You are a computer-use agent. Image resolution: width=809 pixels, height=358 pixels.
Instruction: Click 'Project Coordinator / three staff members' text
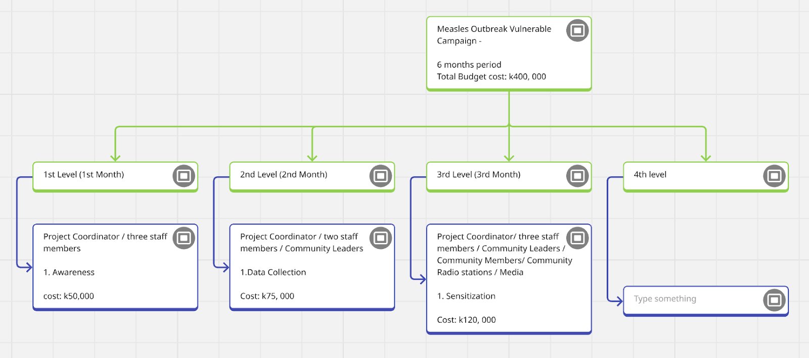click(105, 242)
